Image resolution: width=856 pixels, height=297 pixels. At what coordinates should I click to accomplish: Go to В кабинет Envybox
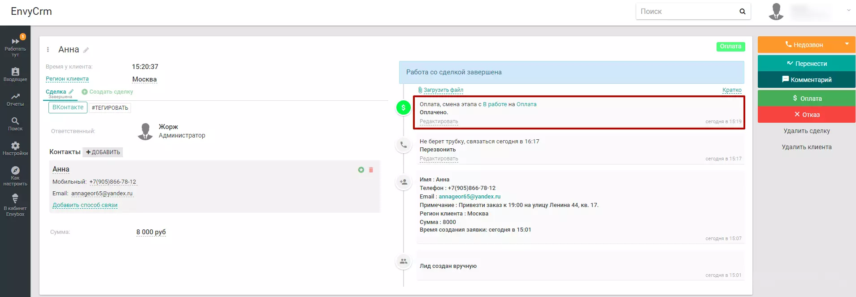pos(15,205)
